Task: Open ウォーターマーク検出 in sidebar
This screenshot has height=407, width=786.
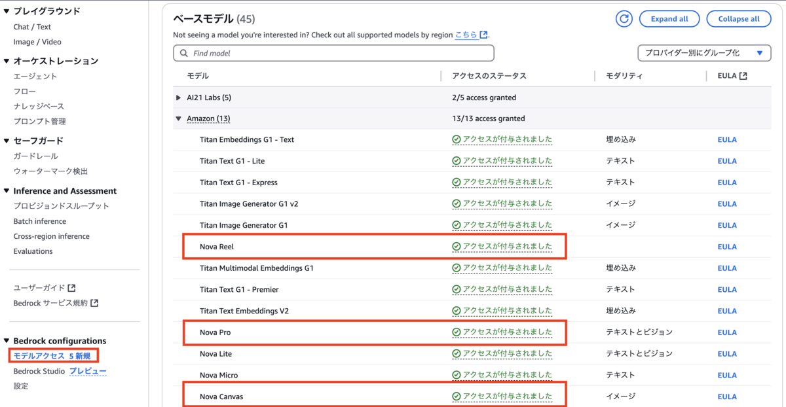Action: coord(50,171)
